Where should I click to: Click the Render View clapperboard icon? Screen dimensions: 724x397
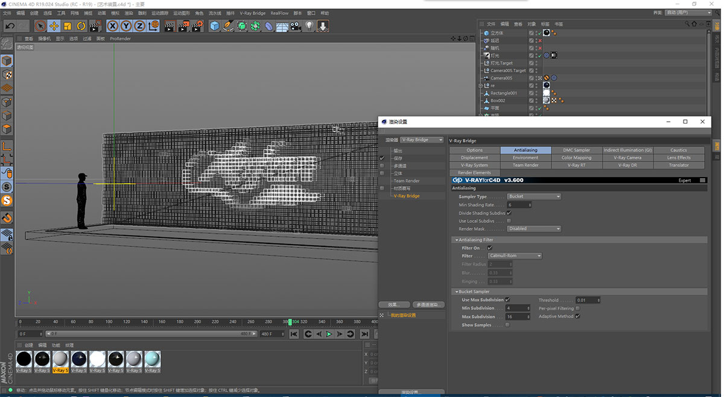[x=170, y=26]
